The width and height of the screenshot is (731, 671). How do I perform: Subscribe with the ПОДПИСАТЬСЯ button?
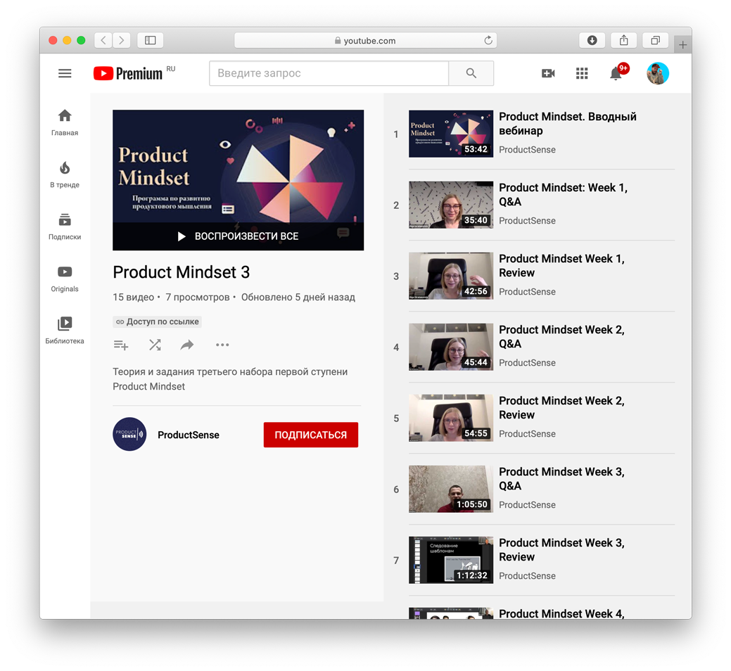point(311,435)
